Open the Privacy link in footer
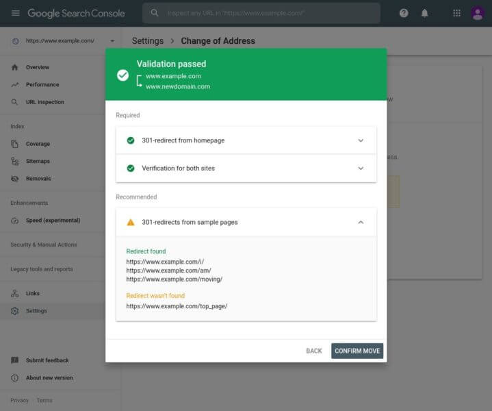Viewport: 492px width, 411px height. point(19,401)
